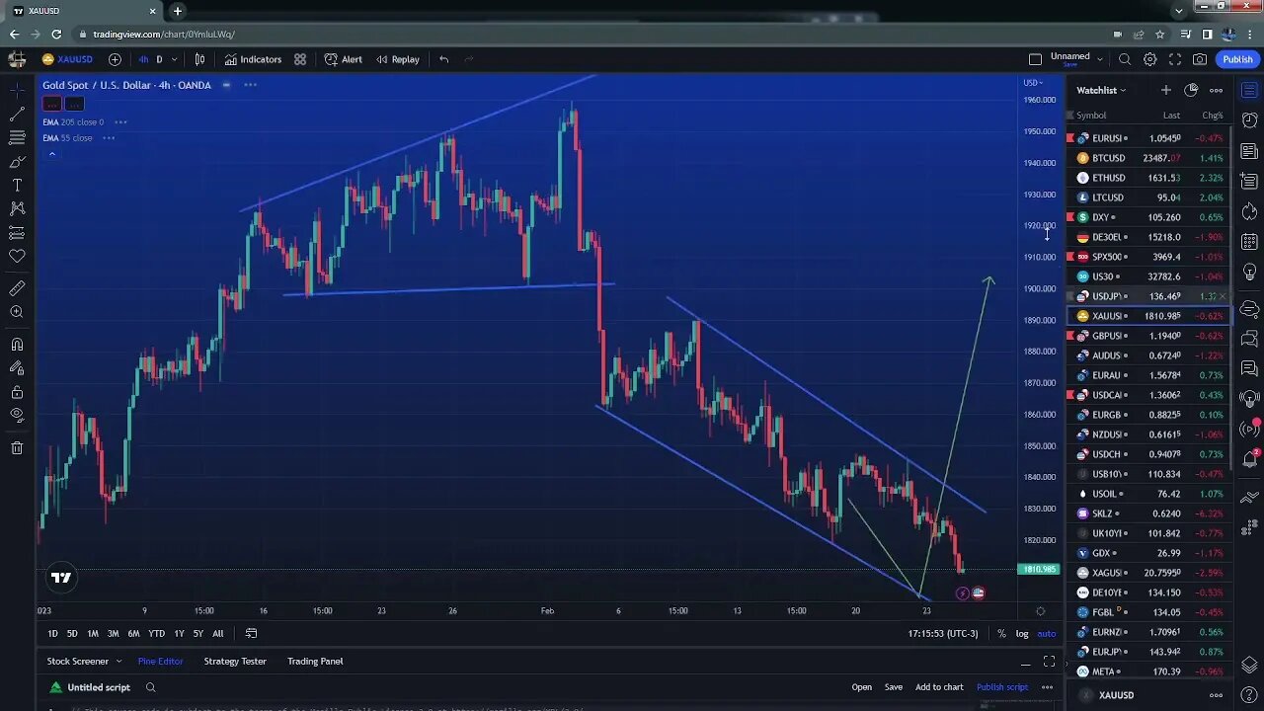Click Add to chart in Pine Editor
Viewport: 1264px width, 711px height.
click(x=939, y=687)
